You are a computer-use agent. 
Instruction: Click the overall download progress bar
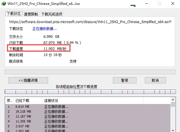pos(90,72)
